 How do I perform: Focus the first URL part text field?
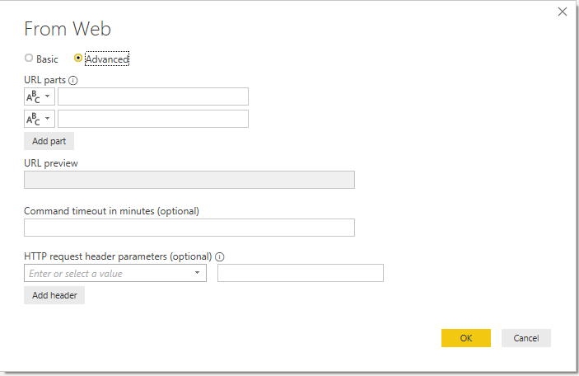153,96
